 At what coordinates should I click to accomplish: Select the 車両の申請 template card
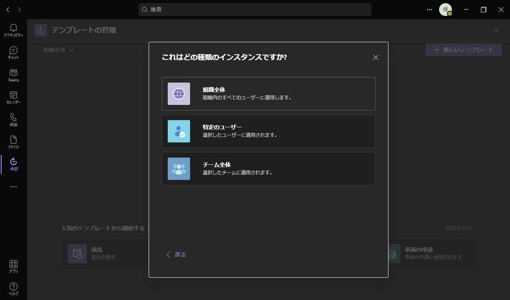pos(431,254)
